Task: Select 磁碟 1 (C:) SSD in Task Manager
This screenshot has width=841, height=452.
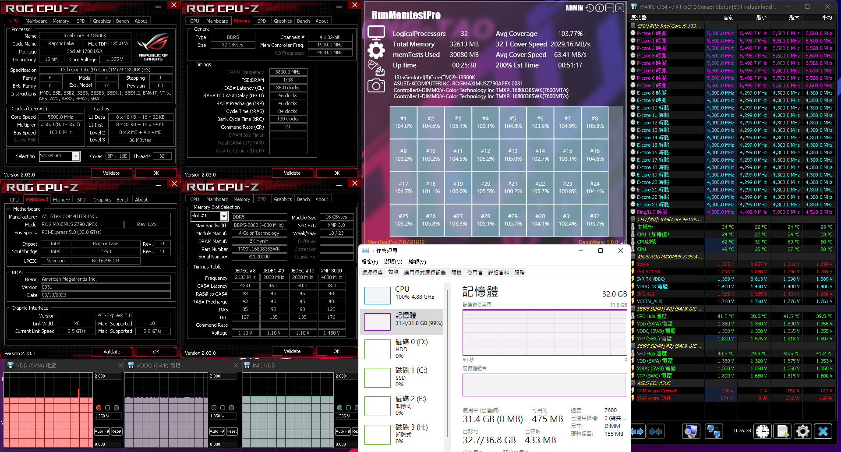Action: [x=402, y=378]
